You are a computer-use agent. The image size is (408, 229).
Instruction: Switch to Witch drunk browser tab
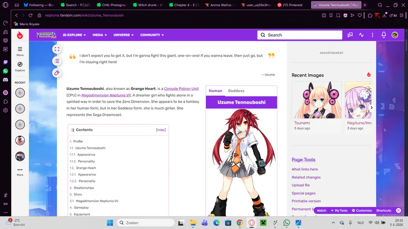[x=148, y=5]
